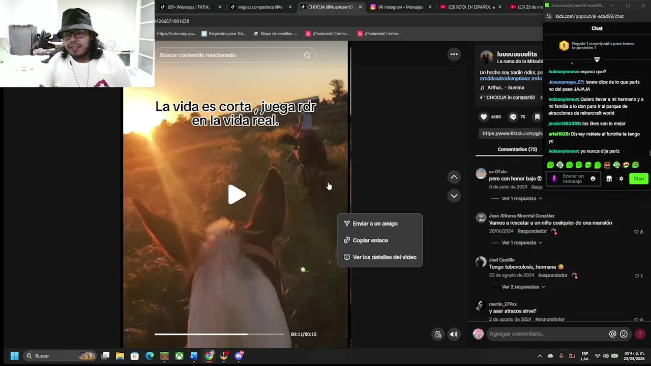Open Xbox app from taskbar
651x366 pixels.
[179, 356]
